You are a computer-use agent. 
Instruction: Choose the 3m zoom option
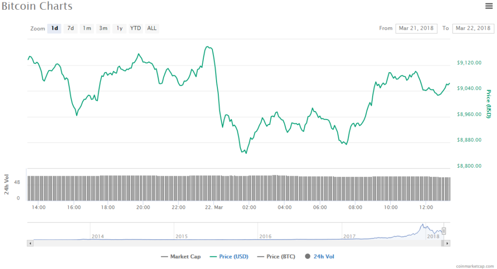pos(103,28)
